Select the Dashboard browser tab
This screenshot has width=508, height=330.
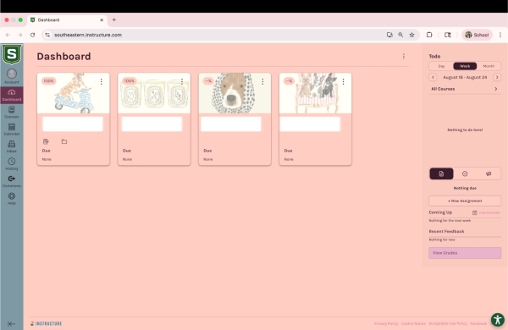click(67, 20)
